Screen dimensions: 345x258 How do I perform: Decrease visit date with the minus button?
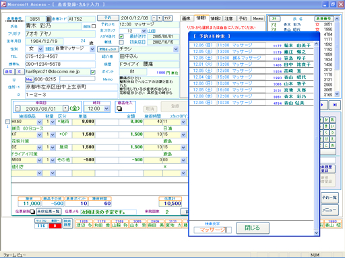pos(18,109)
